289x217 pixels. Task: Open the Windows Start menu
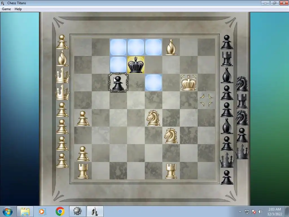tap(8, 211)
